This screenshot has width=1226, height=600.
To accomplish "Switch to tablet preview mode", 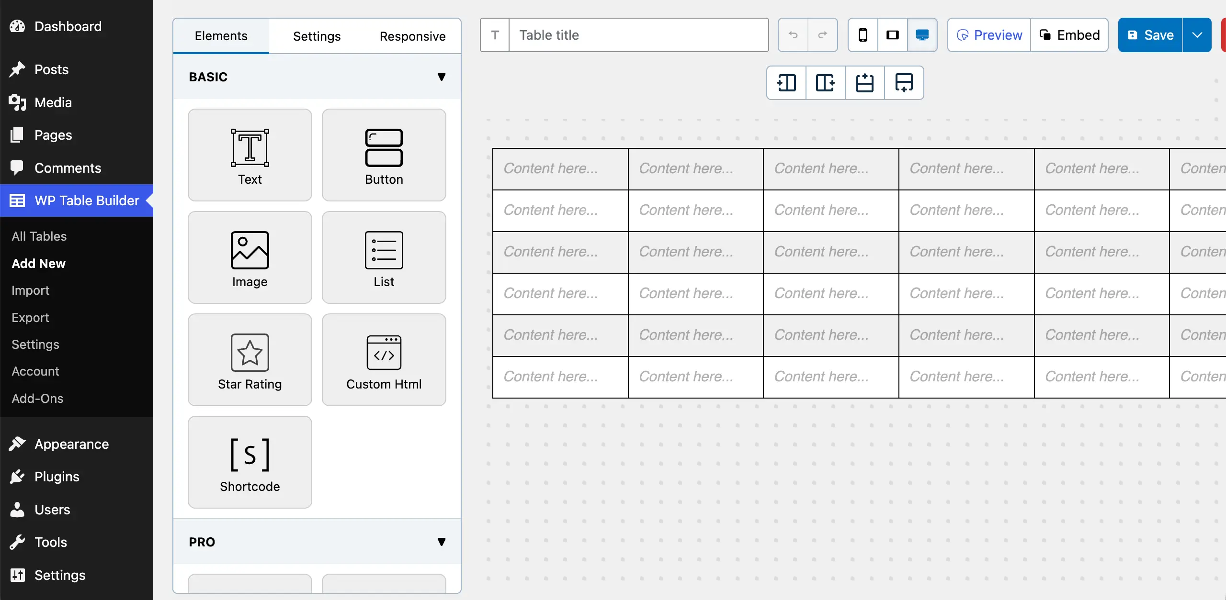I will (x=892, y=34).
